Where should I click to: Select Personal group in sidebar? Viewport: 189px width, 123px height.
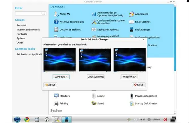tap(22, 25)
